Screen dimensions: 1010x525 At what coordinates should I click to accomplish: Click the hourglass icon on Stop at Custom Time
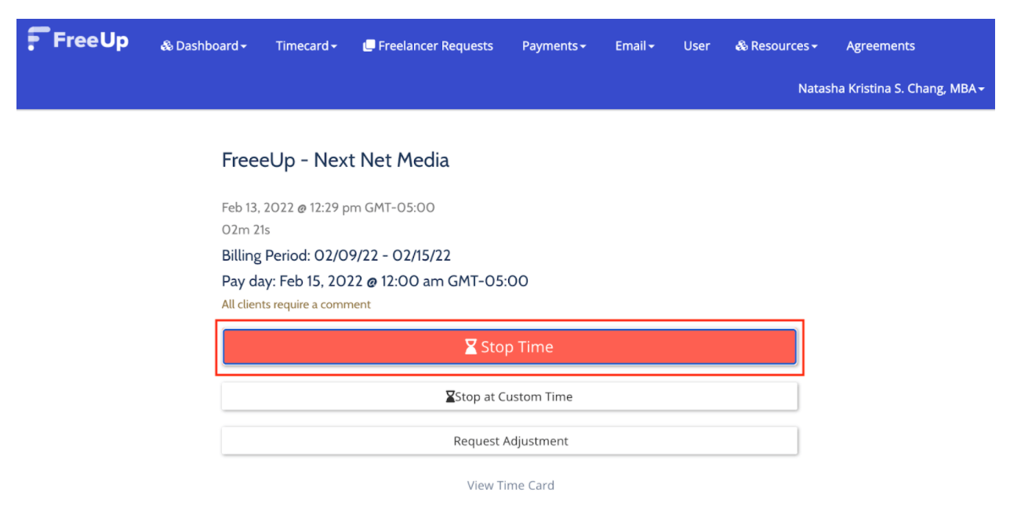[x=449, y=396]
